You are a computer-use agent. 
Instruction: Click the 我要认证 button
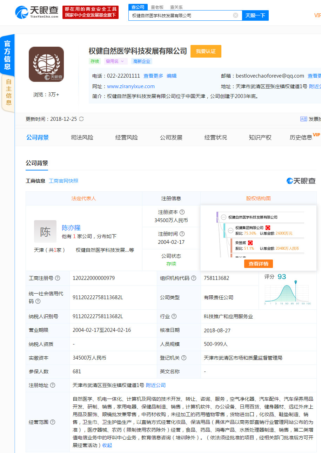(x=206, y=51)
